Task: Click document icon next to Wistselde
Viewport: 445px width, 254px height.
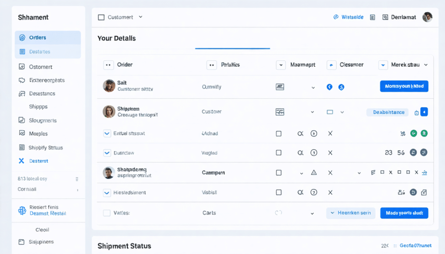Action: [x=372, y=17]
